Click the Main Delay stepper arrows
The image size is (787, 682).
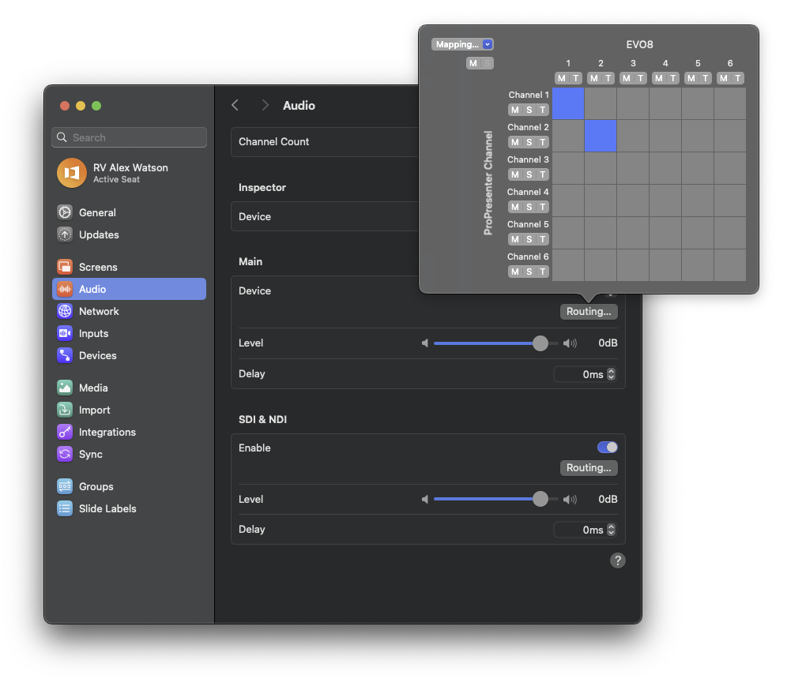click(611, 374)
